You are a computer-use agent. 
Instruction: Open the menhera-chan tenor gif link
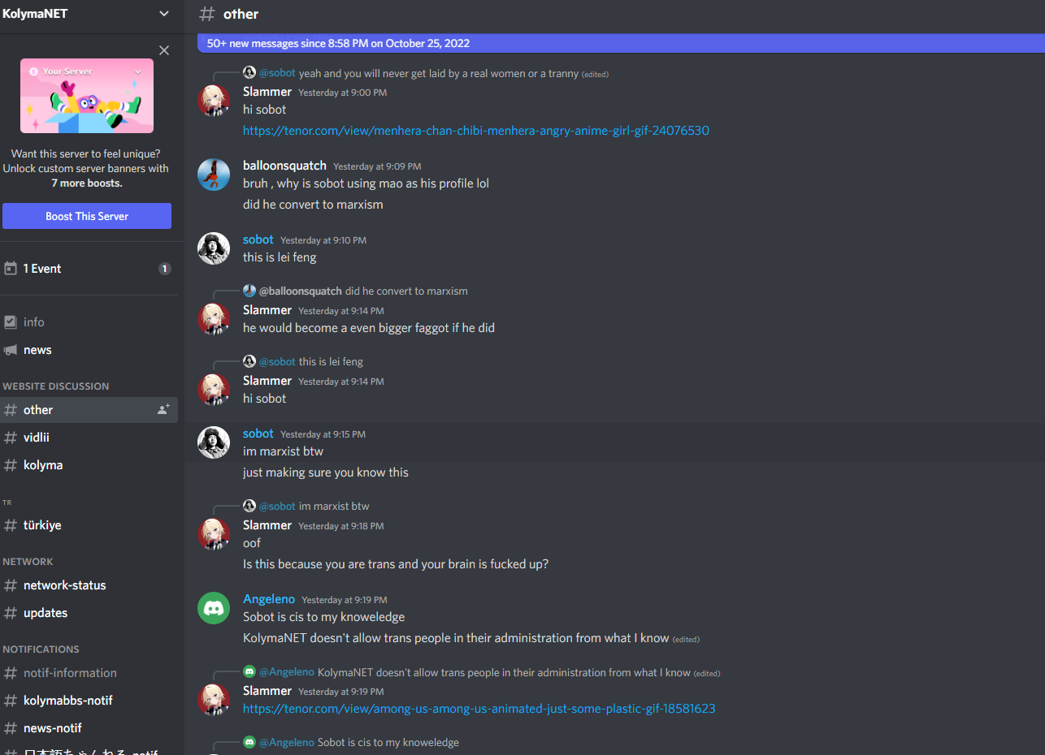coord(476,131)
